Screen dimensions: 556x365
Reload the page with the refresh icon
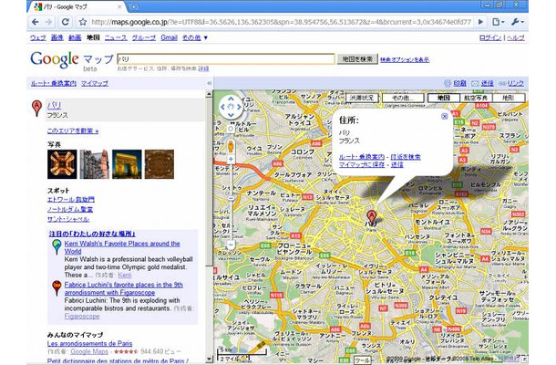click(66, 22)
